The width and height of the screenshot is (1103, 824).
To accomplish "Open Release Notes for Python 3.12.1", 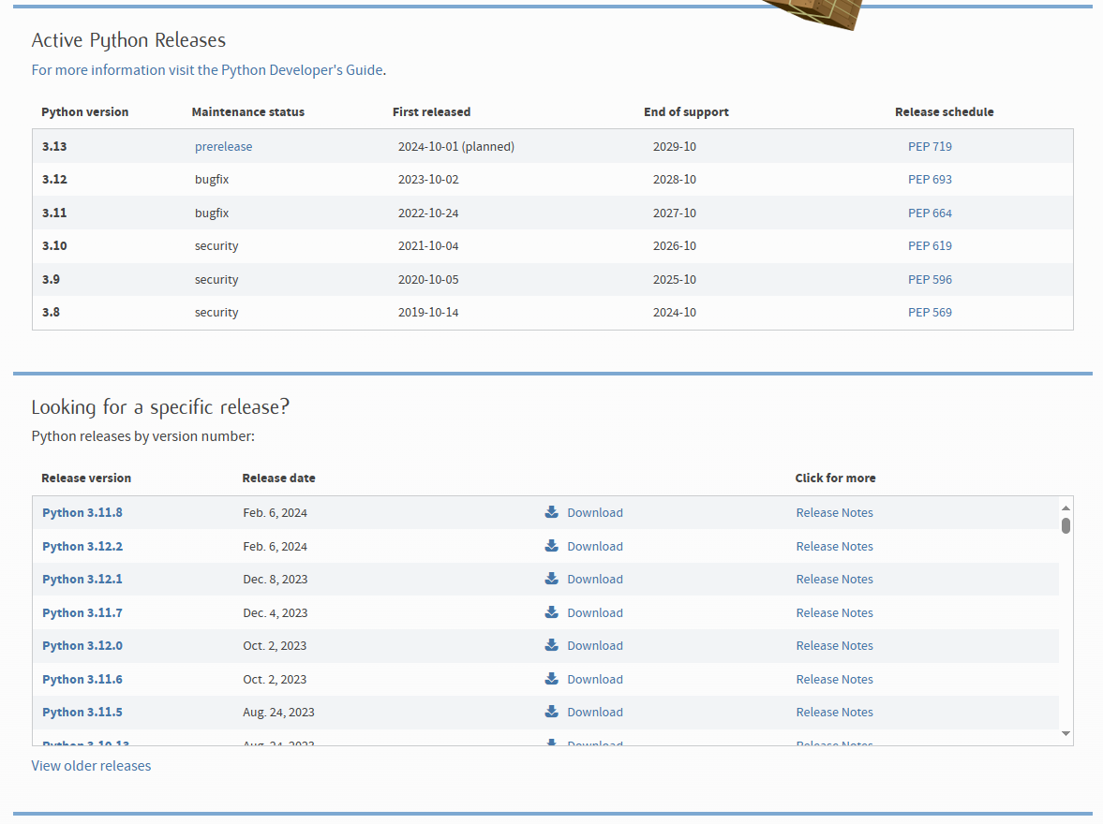I will (834, 579).
